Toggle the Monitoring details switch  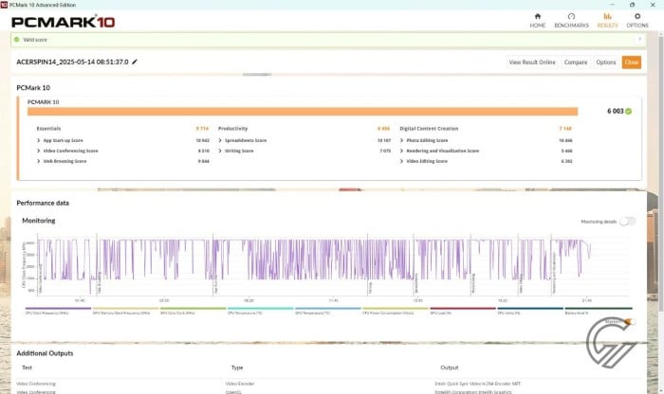click(627, 221)
